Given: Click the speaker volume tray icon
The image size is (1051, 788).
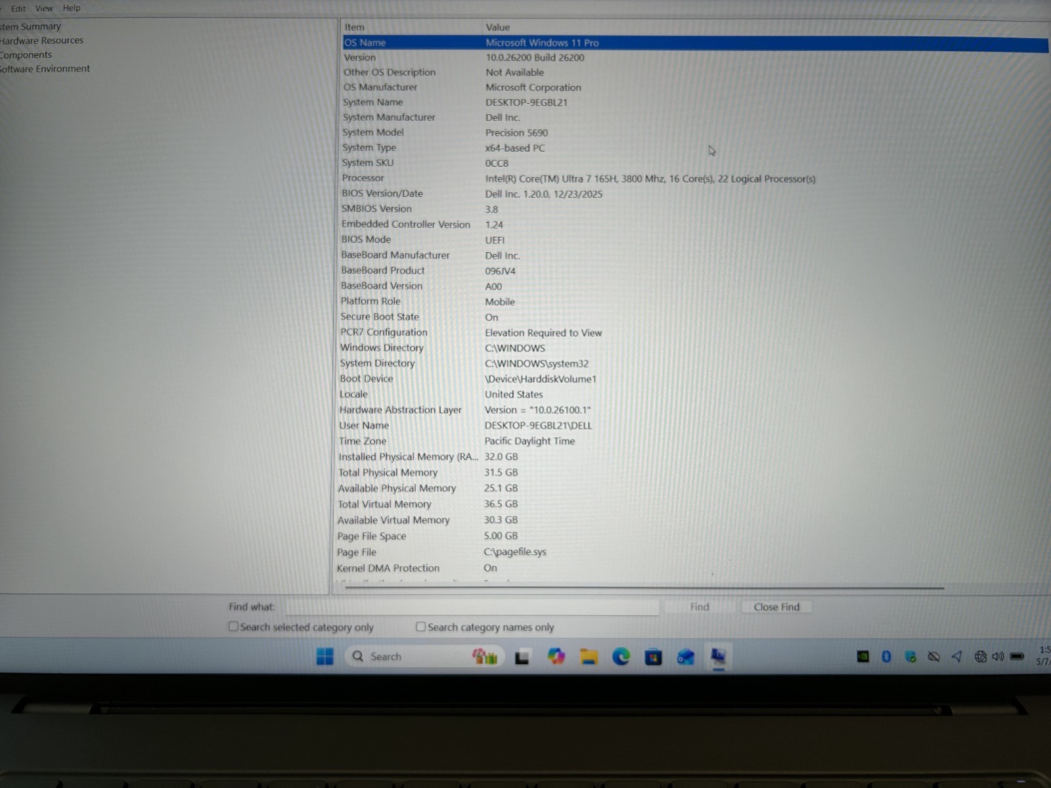Looking at the screenshot, I should coord(998,656).
